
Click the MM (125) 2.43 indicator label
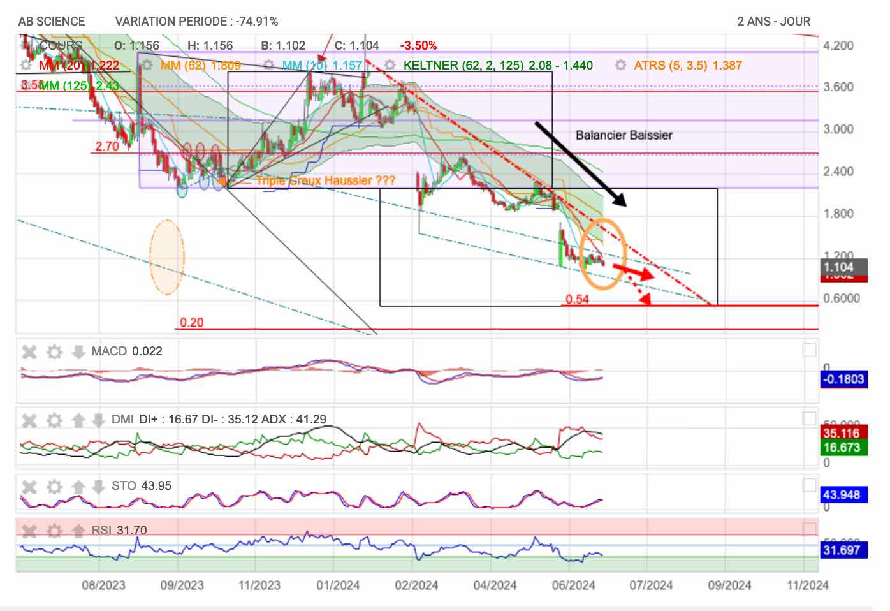click(x=79, y=85)
